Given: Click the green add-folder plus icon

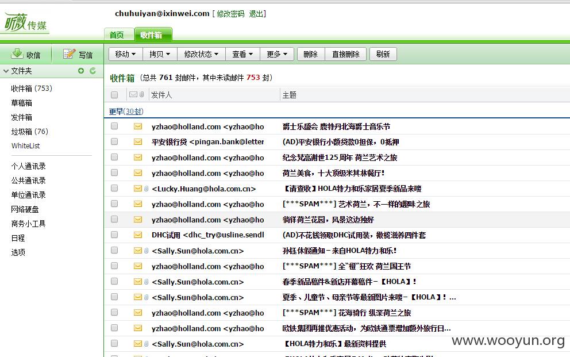Looking at the screenshot, I should pyautogui.click(x=81, y=71).
